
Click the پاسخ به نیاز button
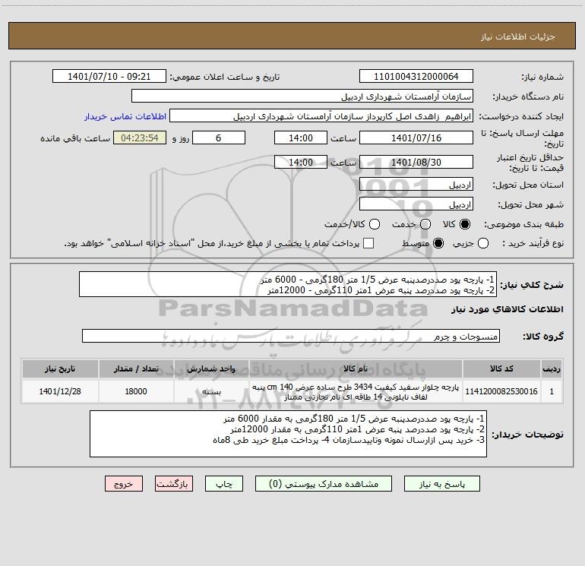tap(441, 483)
